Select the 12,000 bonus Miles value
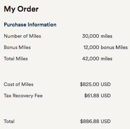 click(x=106, y=47)
